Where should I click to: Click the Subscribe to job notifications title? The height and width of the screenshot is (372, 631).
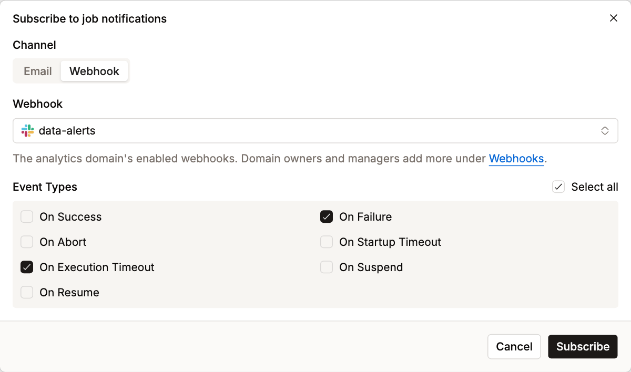(90, 19)
